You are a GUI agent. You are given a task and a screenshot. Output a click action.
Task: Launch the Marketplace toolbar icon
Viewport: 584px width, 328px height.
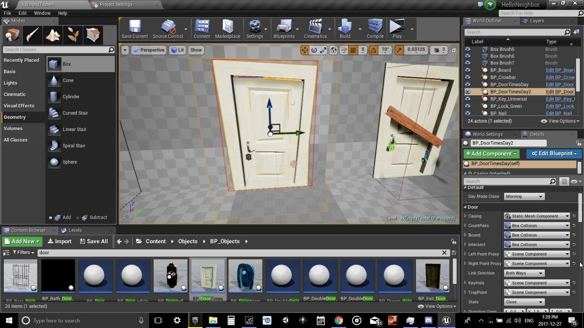coord(228,29)
